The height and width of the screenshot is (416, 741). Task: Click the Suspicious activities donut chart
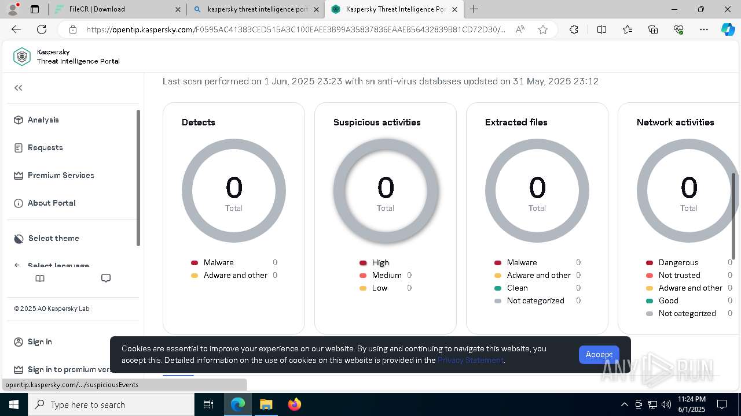[x=386, y=191]
